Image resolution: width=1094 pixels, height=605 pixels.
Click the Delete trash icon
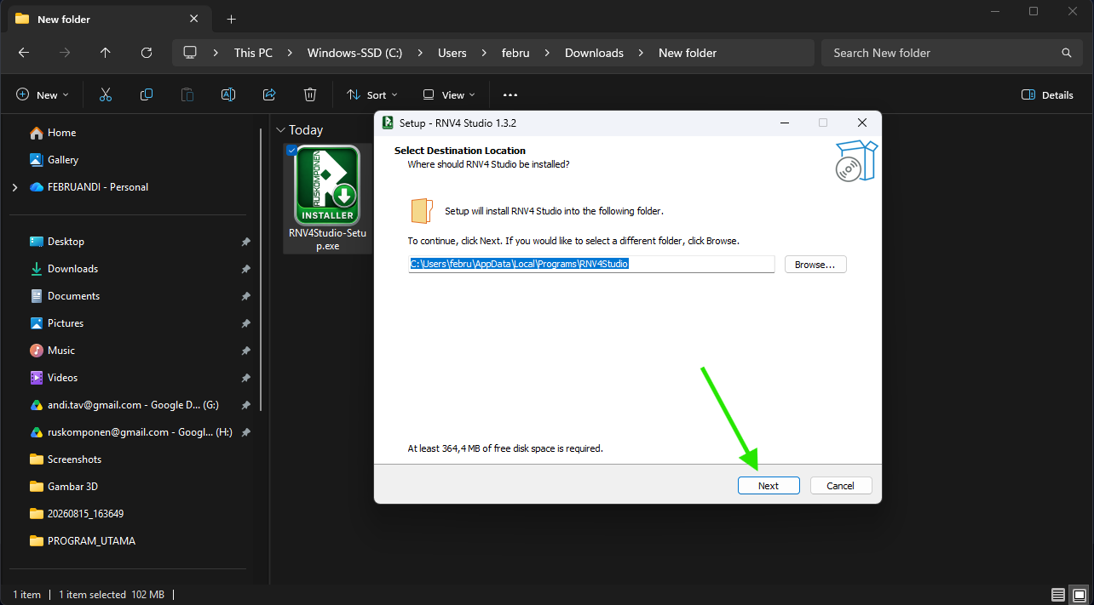click(310, 95)
